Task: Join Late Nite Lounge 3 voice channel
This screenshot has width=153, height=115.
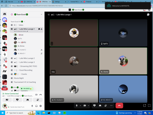Action: [27, 62]
